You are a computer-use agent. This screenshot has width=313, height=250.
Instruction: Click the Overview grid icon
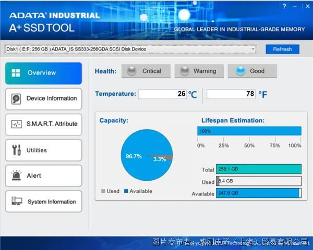16,73
